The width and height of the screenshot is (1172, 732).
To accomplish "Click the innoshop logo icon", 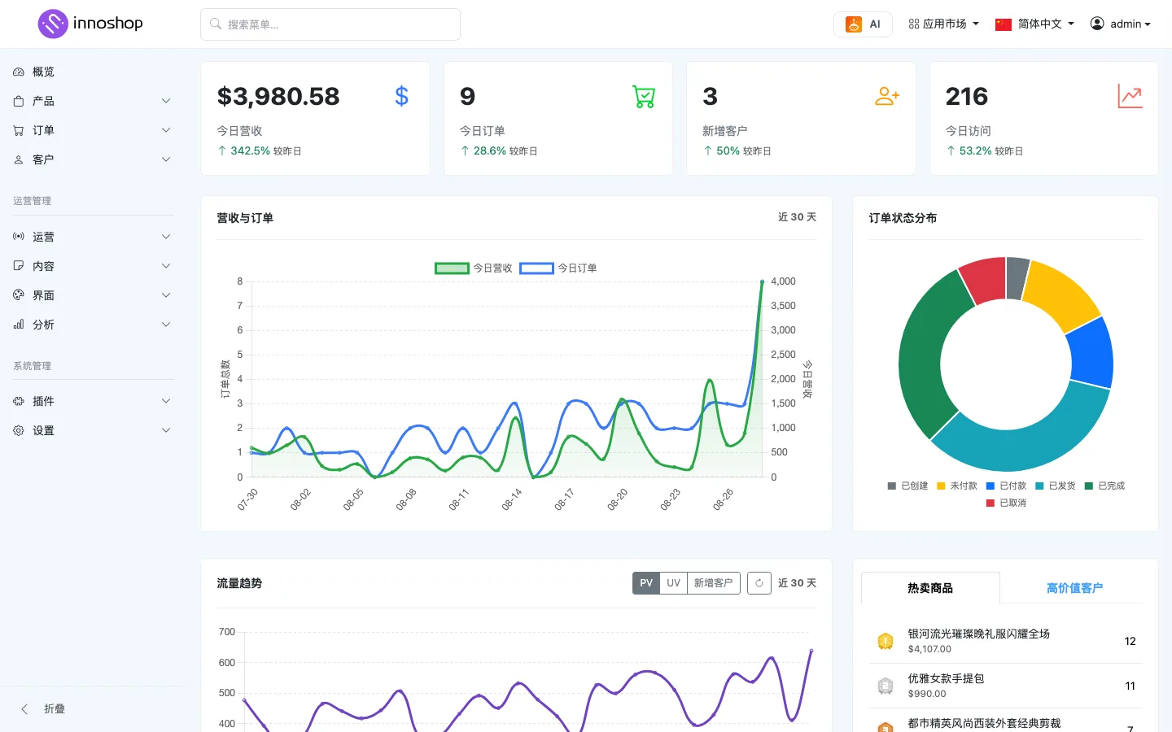I will (53, 24).
